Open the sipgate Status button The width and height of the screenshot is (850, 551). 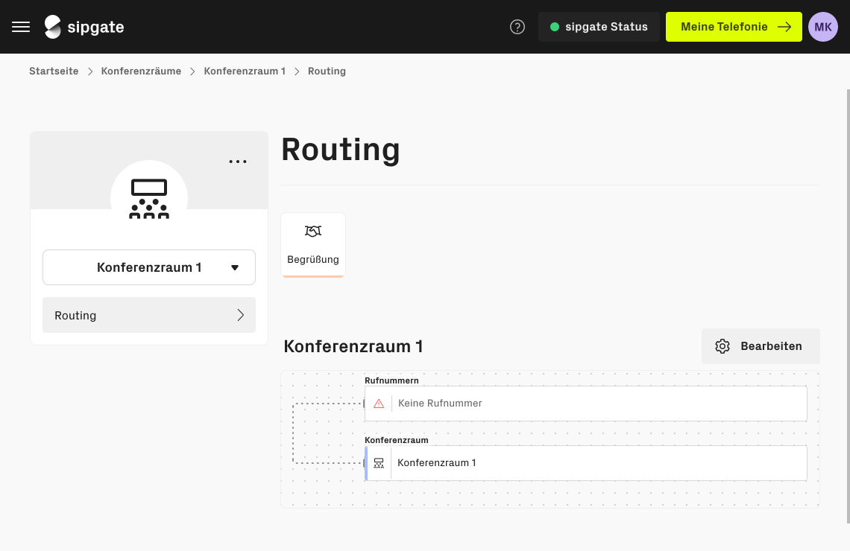pos(599,27)
